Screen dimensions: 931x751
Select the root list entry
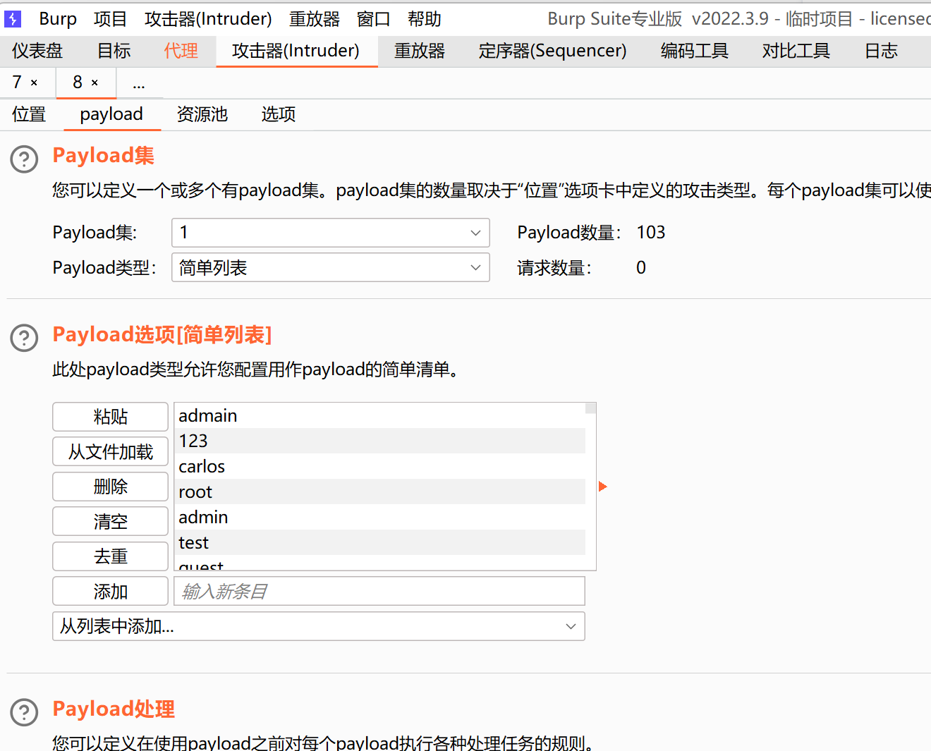[x=380, y=491]
